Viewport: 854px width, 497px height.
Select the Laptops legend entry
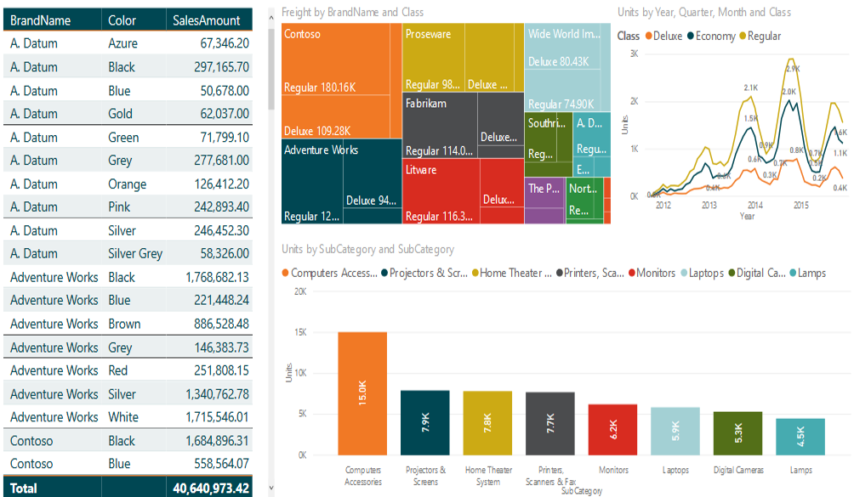point(703,273)
